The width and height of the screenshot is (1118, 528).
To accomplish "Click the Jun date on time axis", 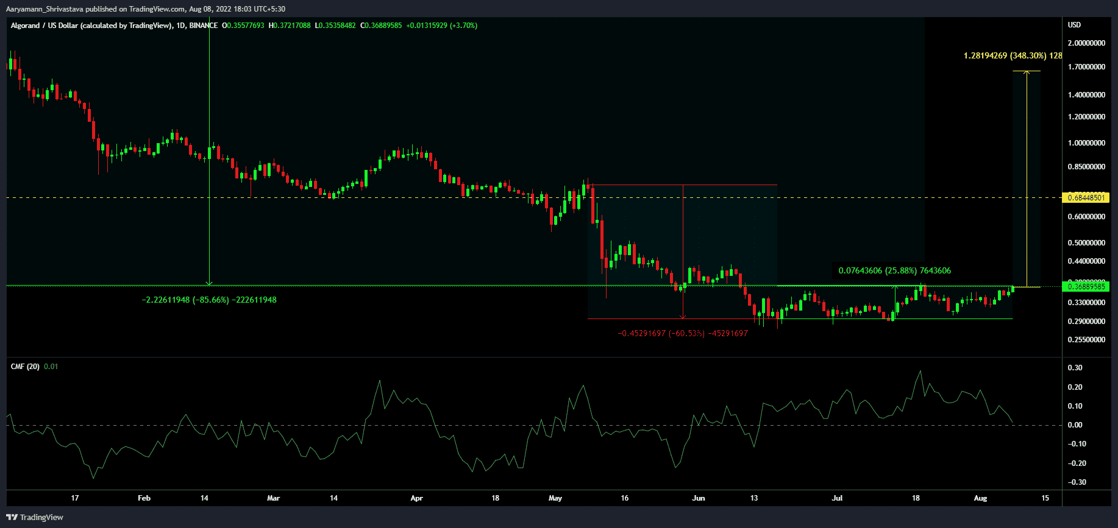I will click(x=699, y=498).
